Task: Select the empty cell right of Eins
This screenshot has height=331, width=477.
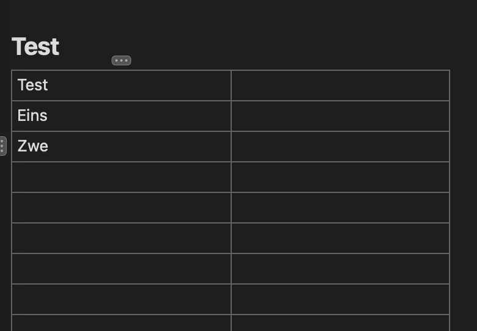Action: 340,116
